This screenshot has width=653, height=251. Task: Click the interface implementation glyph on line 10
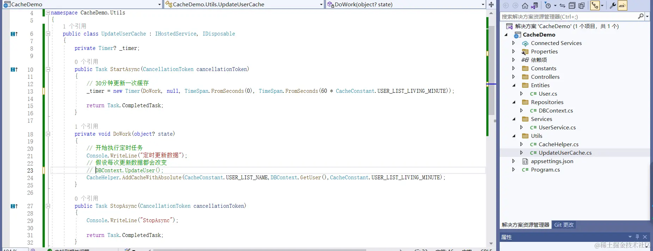(x=14, y=70)
